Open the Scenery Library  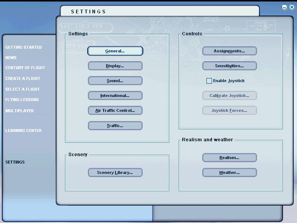[115, 172]
